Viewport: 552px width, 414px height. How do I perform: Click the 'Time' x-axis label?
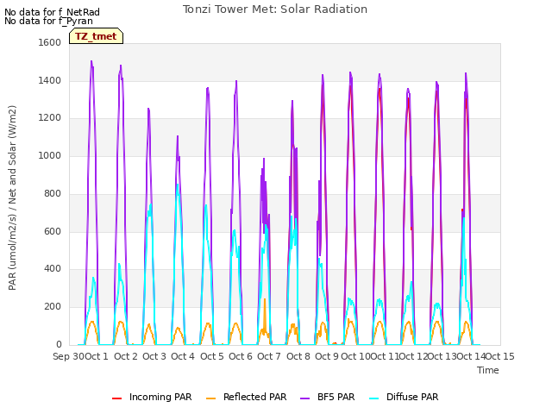point(488,370)
